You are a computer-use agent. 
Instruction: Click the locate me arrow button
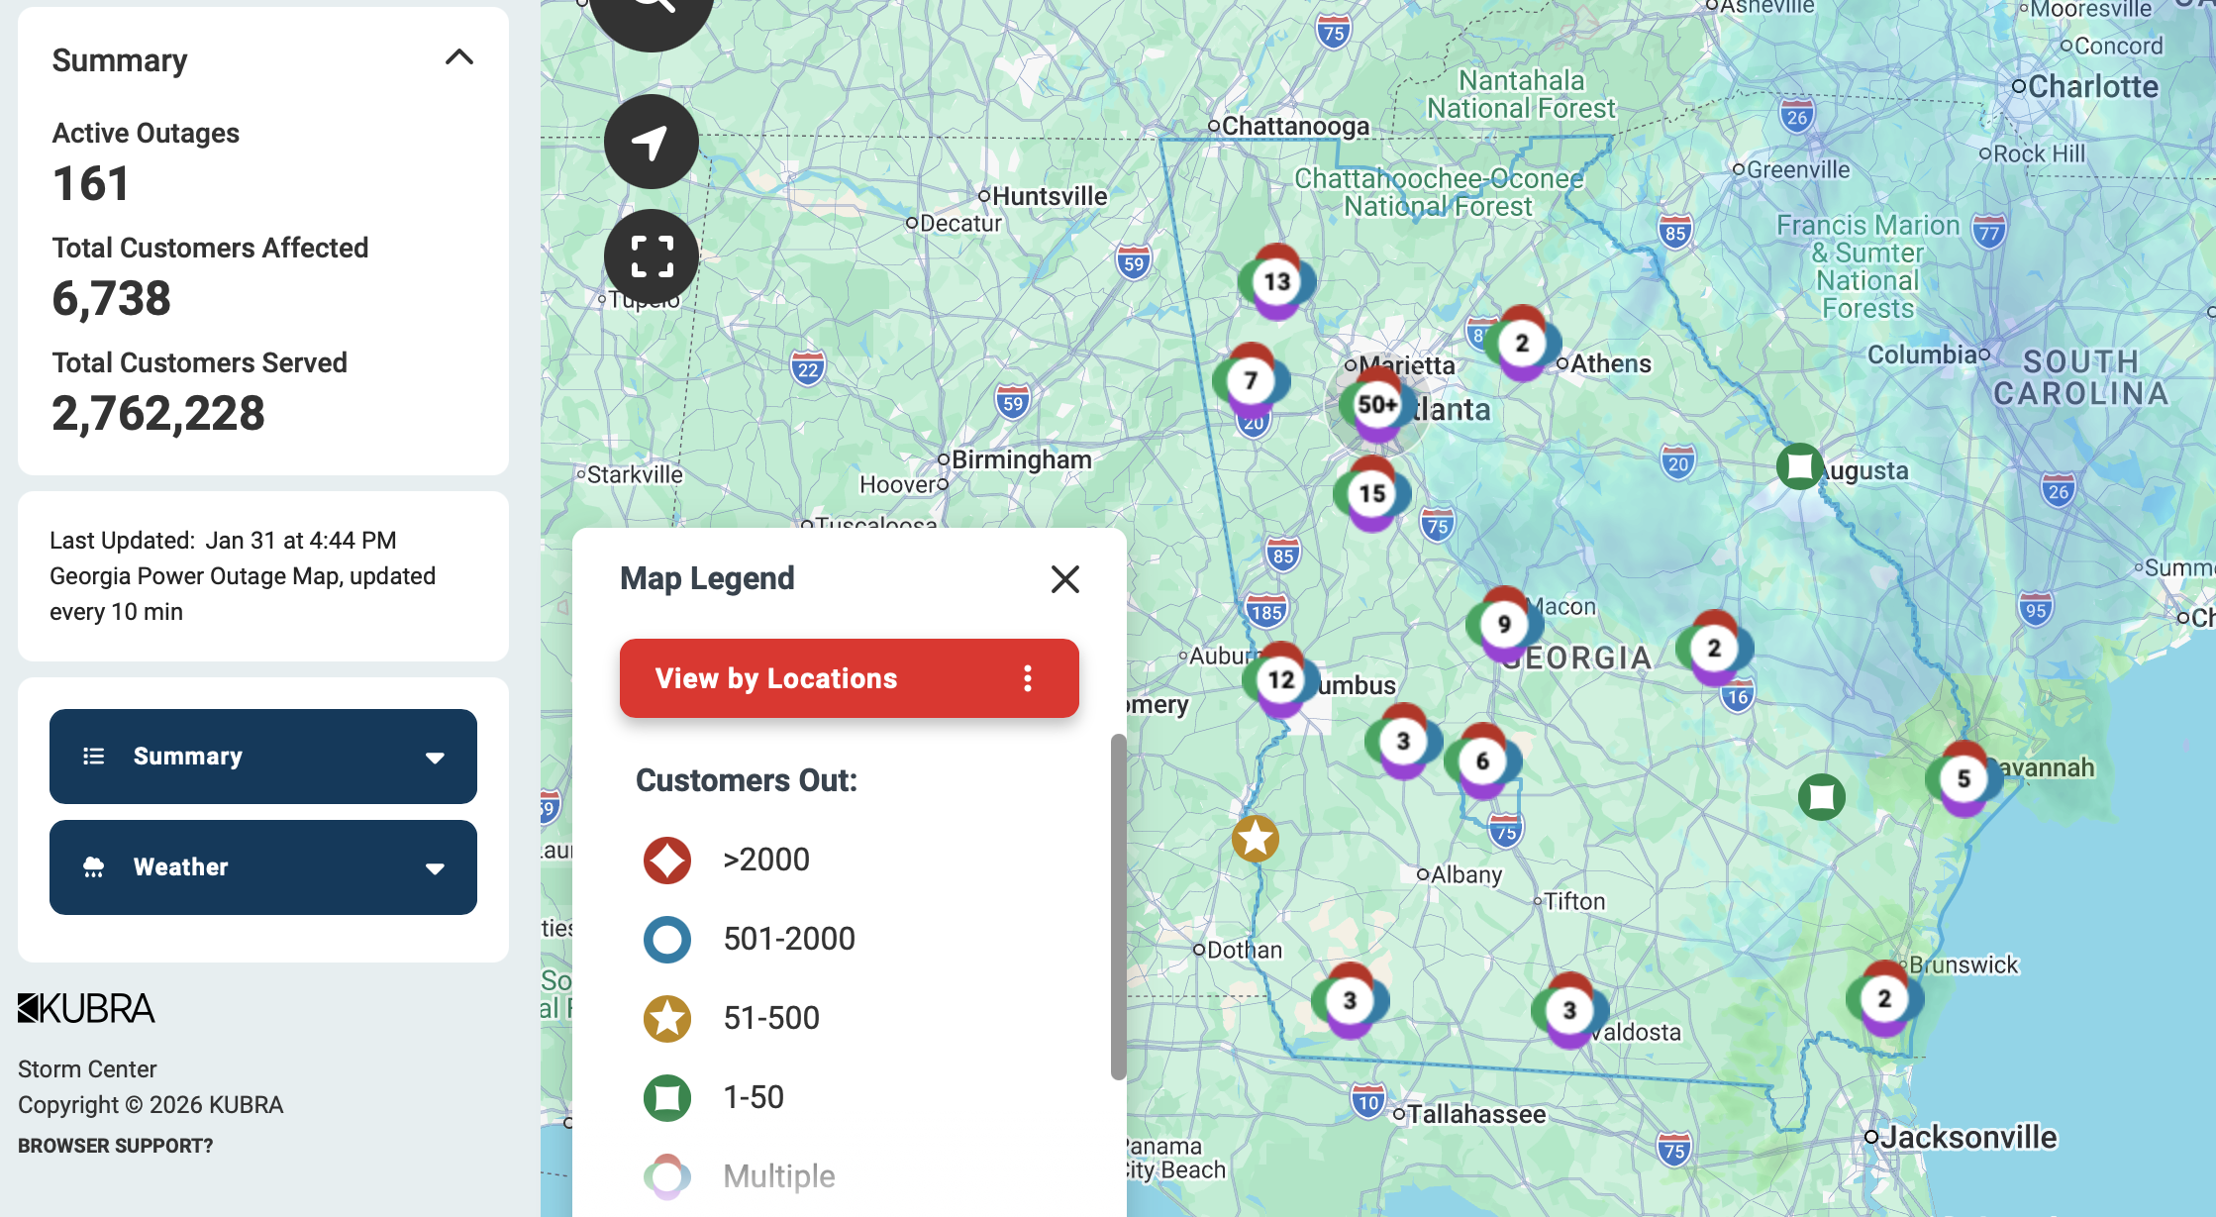(651, 142)
